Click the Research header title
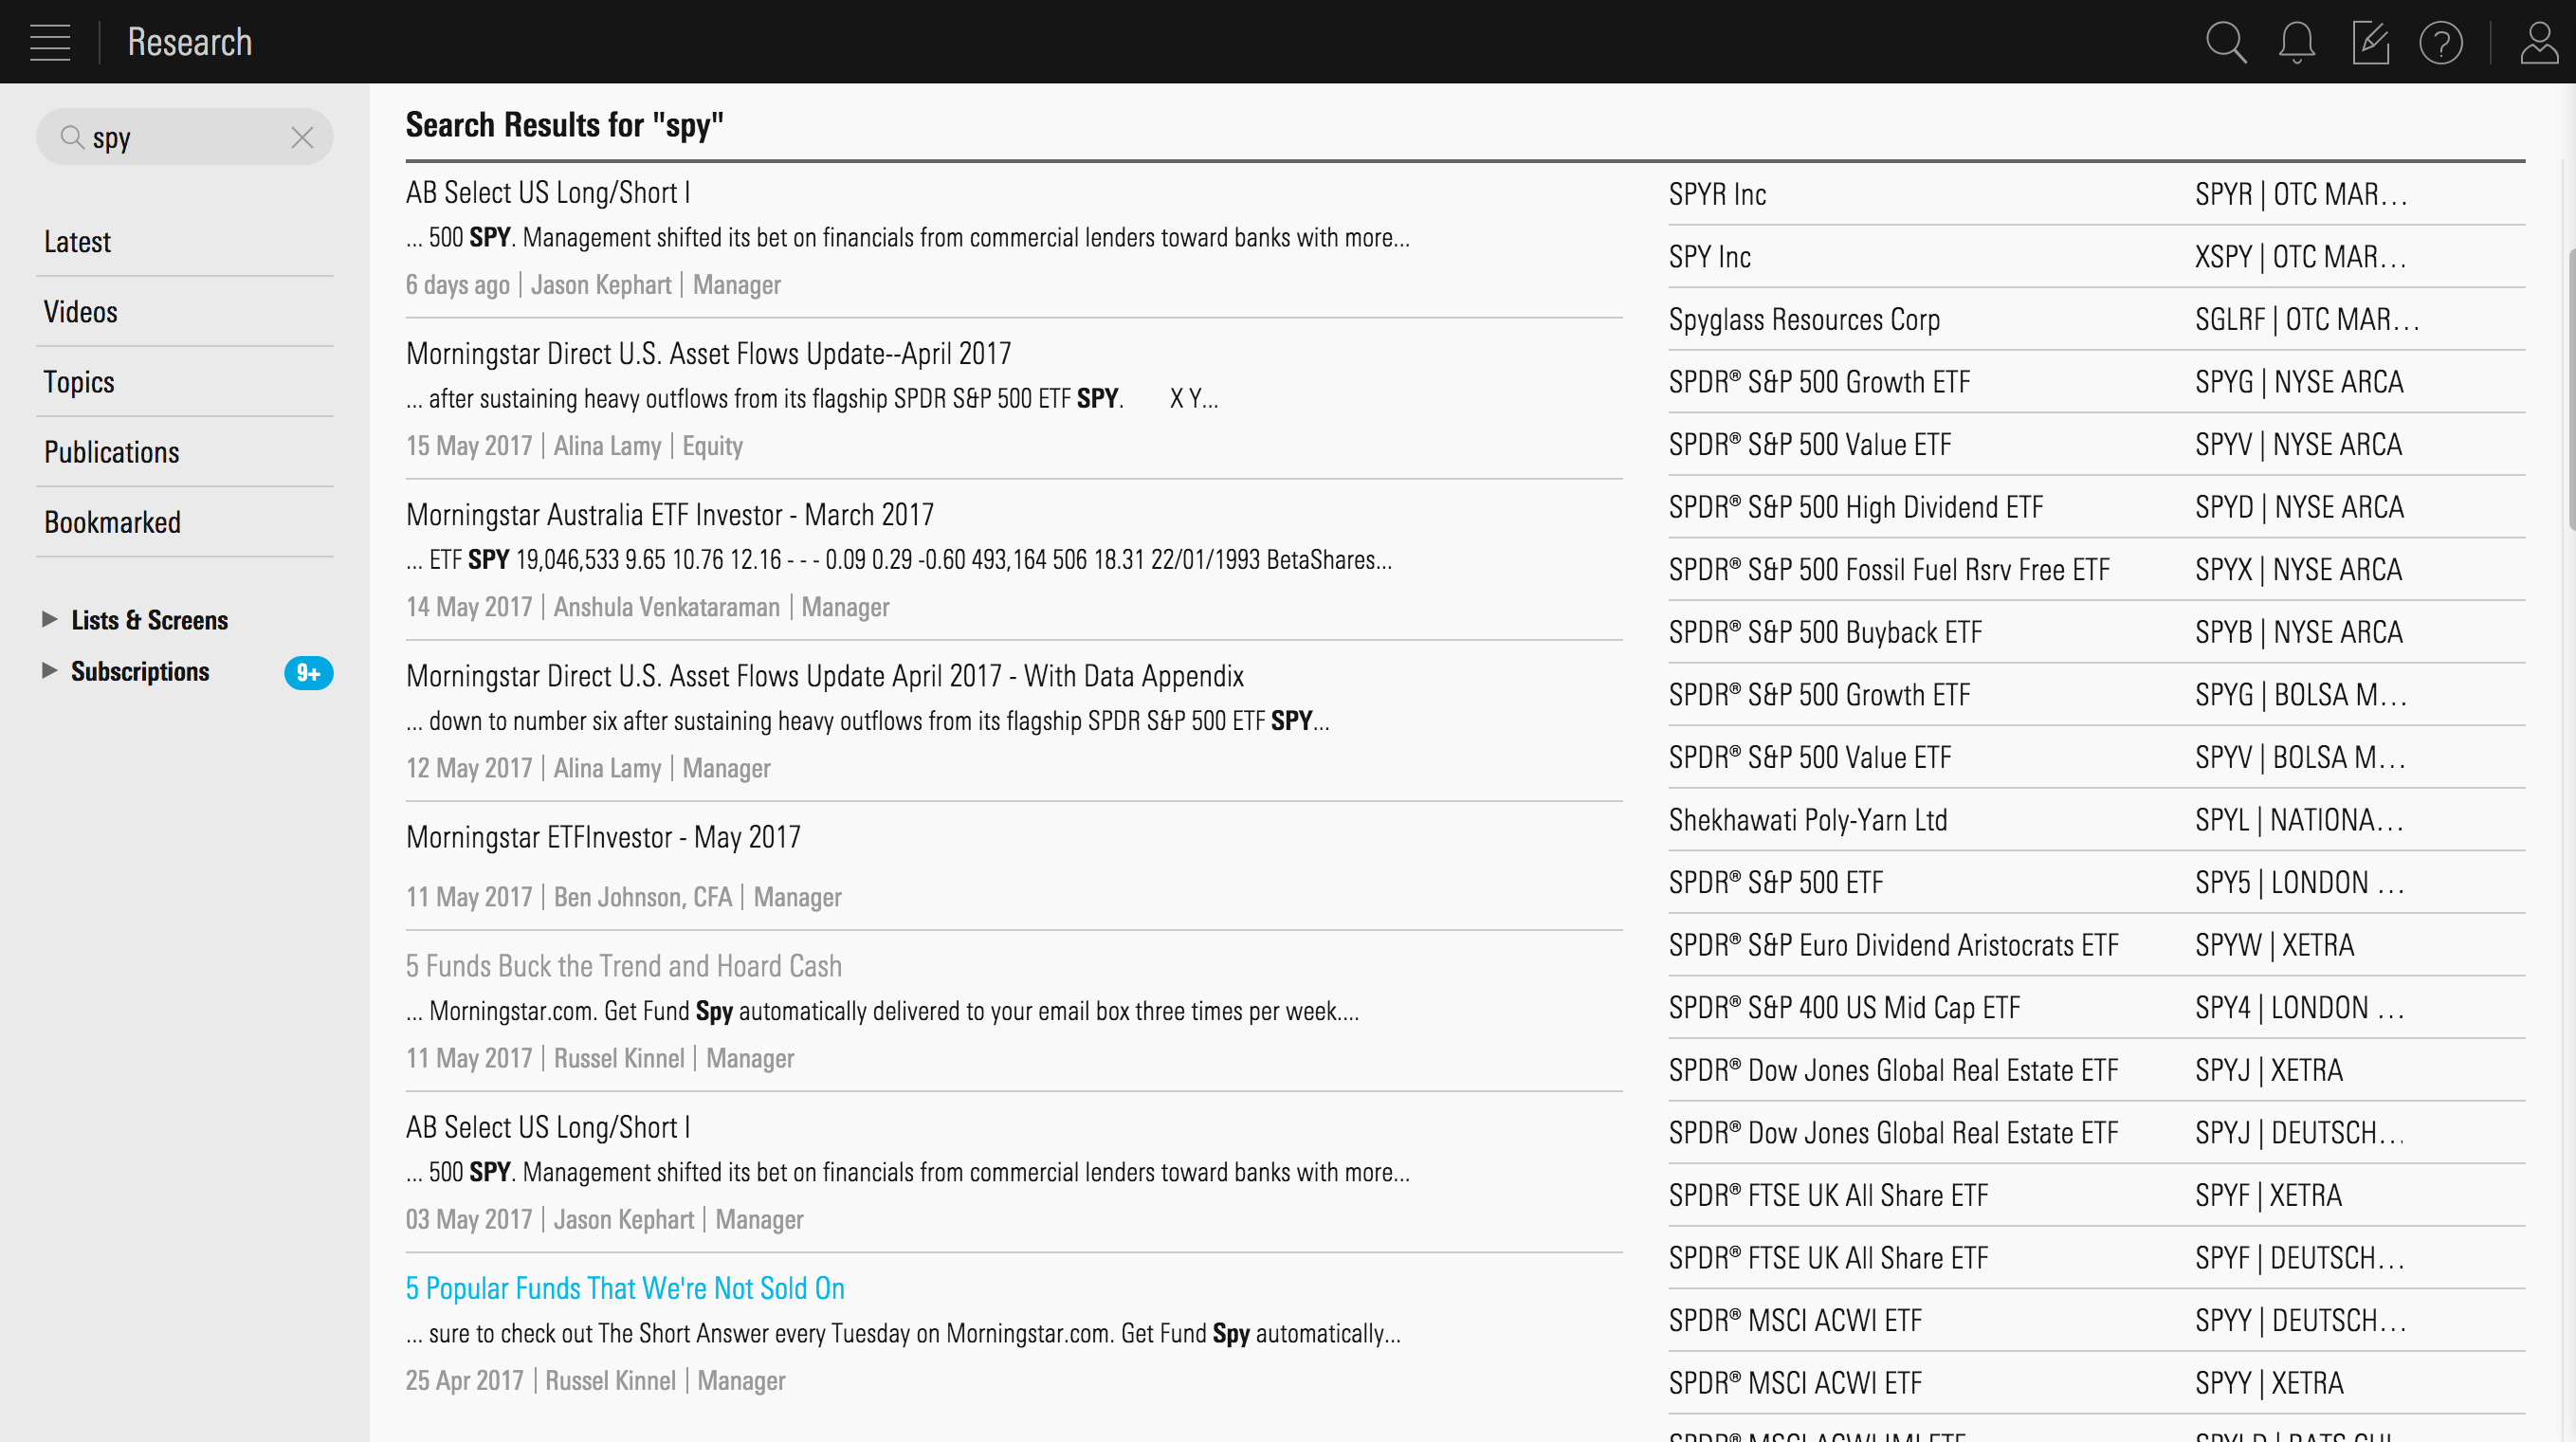 tap(190, 42)
